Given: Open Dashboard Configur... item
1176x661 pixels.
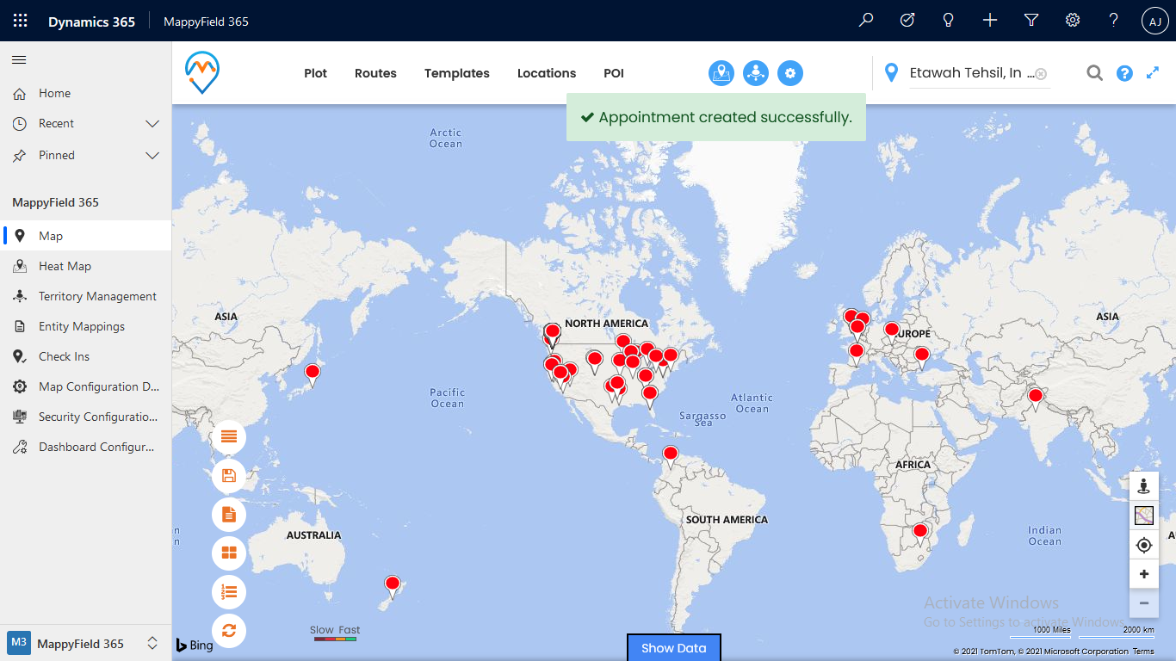Looking at the screenshot, I should 86,447.
